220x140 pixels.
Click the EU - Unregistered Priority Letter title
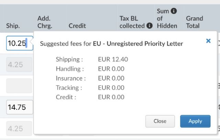click(138, 44)
